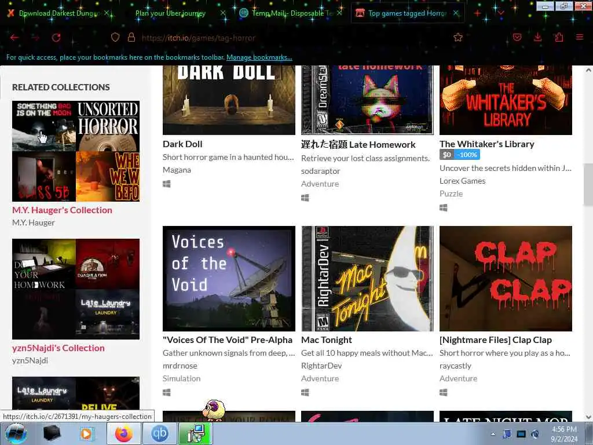Open the Extensions puzzle icon
The image size is (593, 445).
click(x=559, y=37)
